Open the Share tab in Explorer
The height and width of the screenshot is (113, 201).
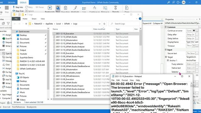(34, 19)
